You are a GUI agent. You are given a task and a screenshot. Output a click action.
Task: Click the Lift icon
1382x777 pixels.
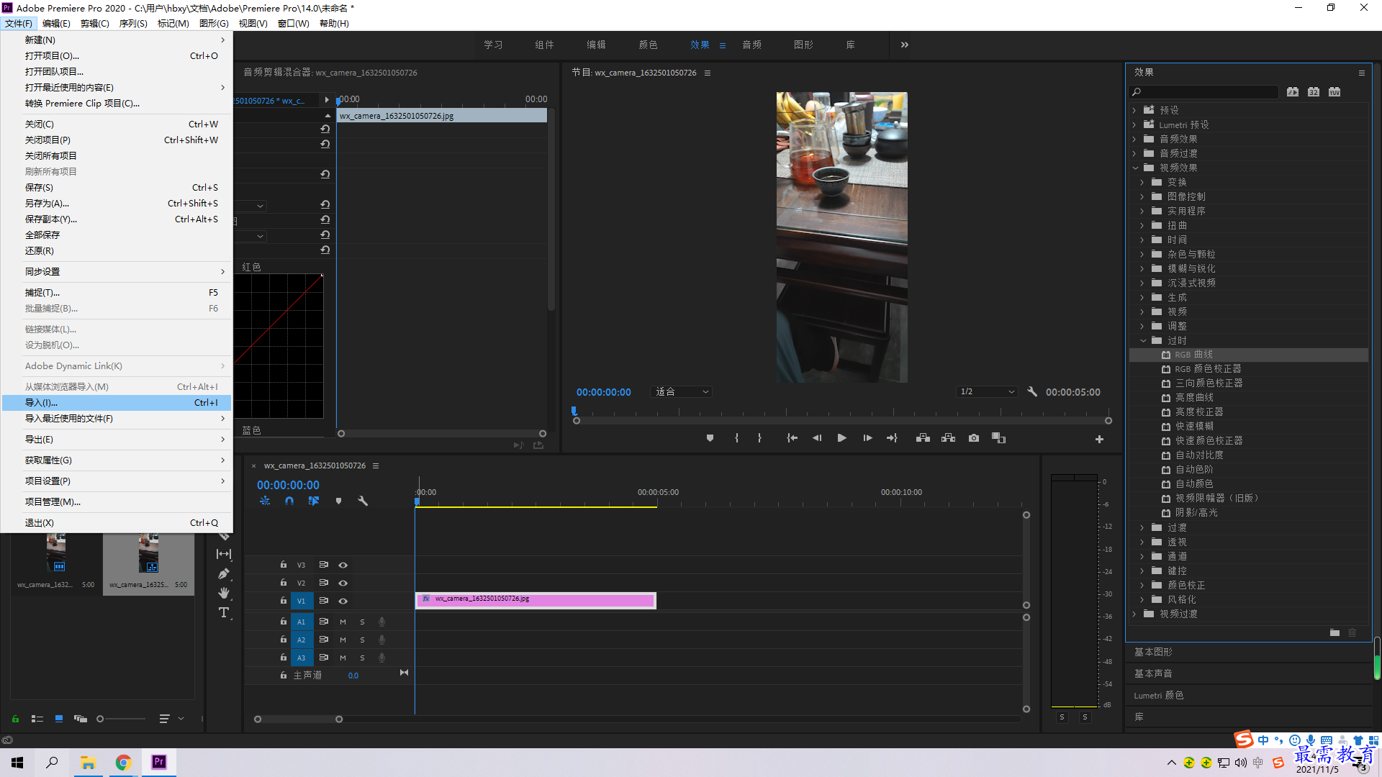tap(923, 438)
